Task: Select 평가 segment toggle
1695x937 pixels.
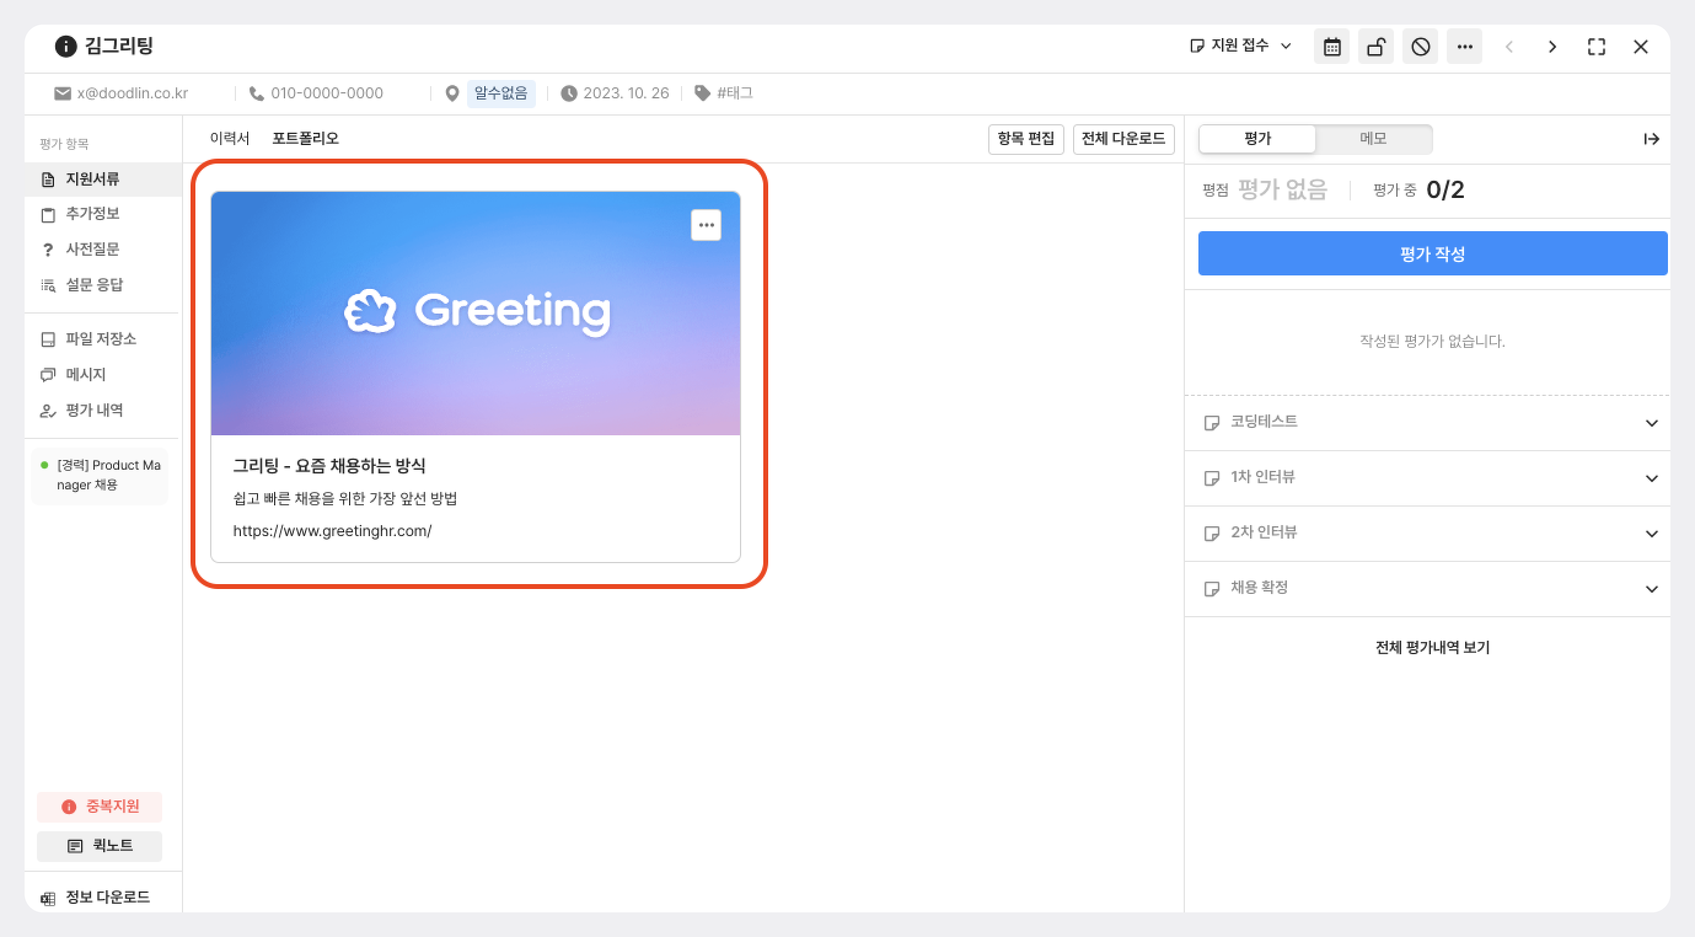Action: (x=1257, y=139)
